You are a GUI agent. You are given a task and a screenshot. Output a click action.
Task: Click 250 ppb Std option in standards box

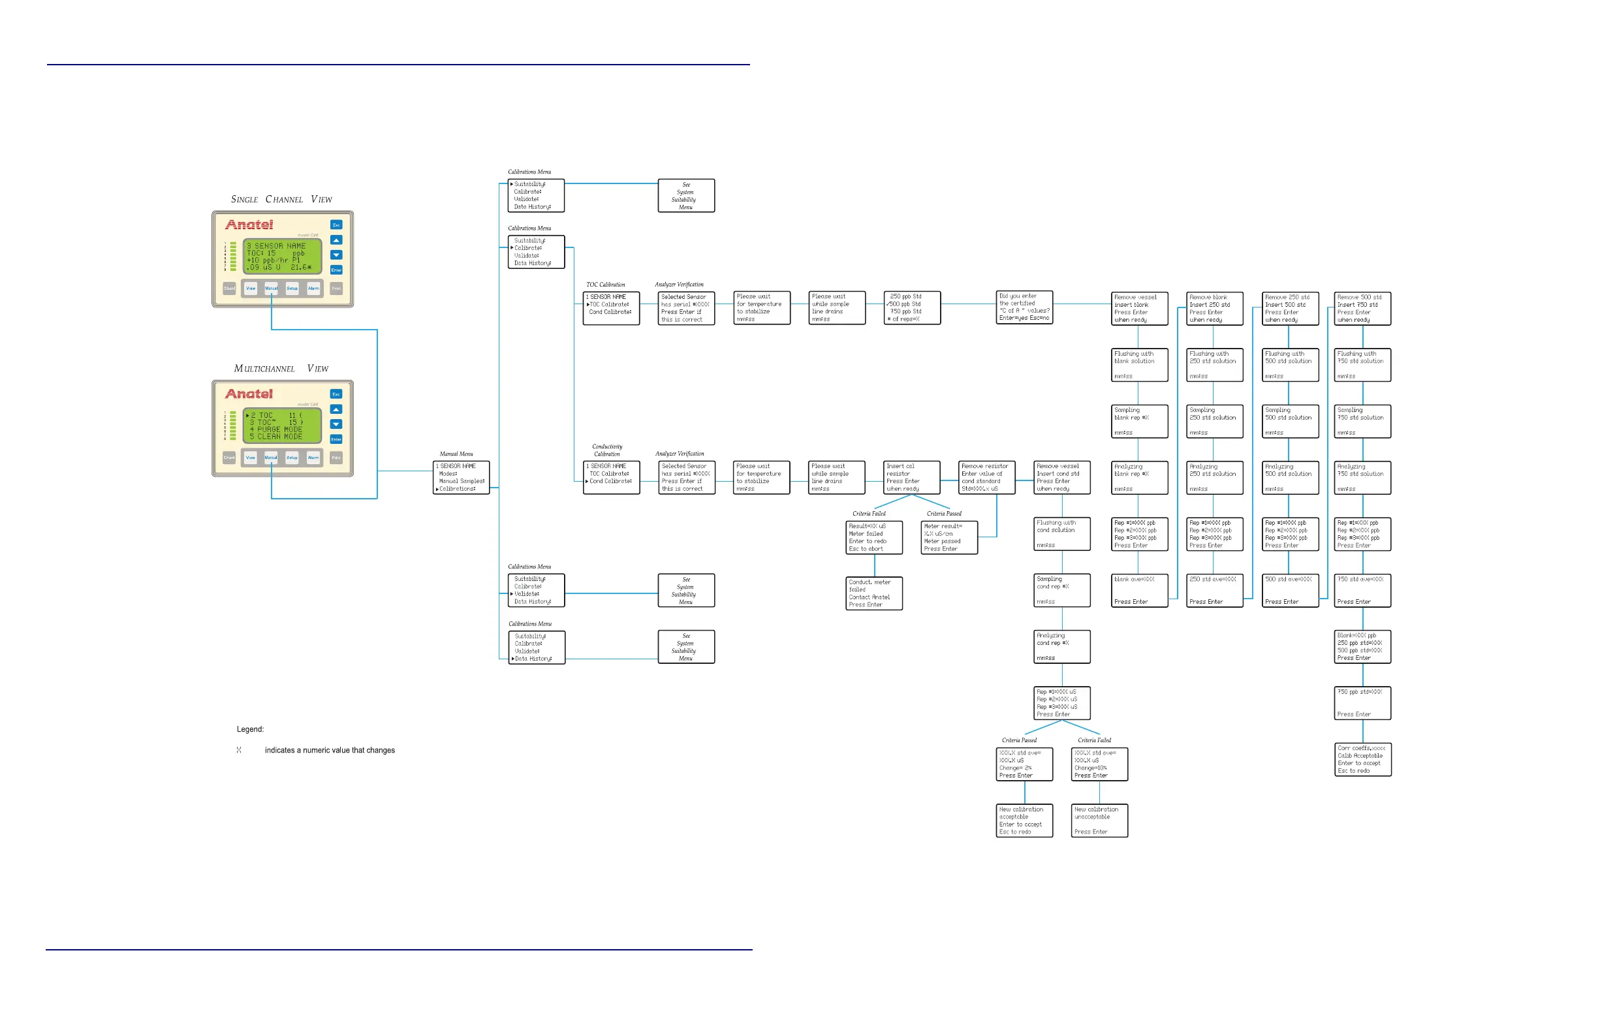coord(906,296)
